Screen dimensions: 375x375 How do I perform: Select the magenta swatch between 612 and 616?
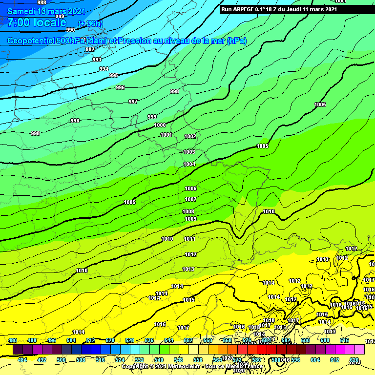[x=340, y=350]
